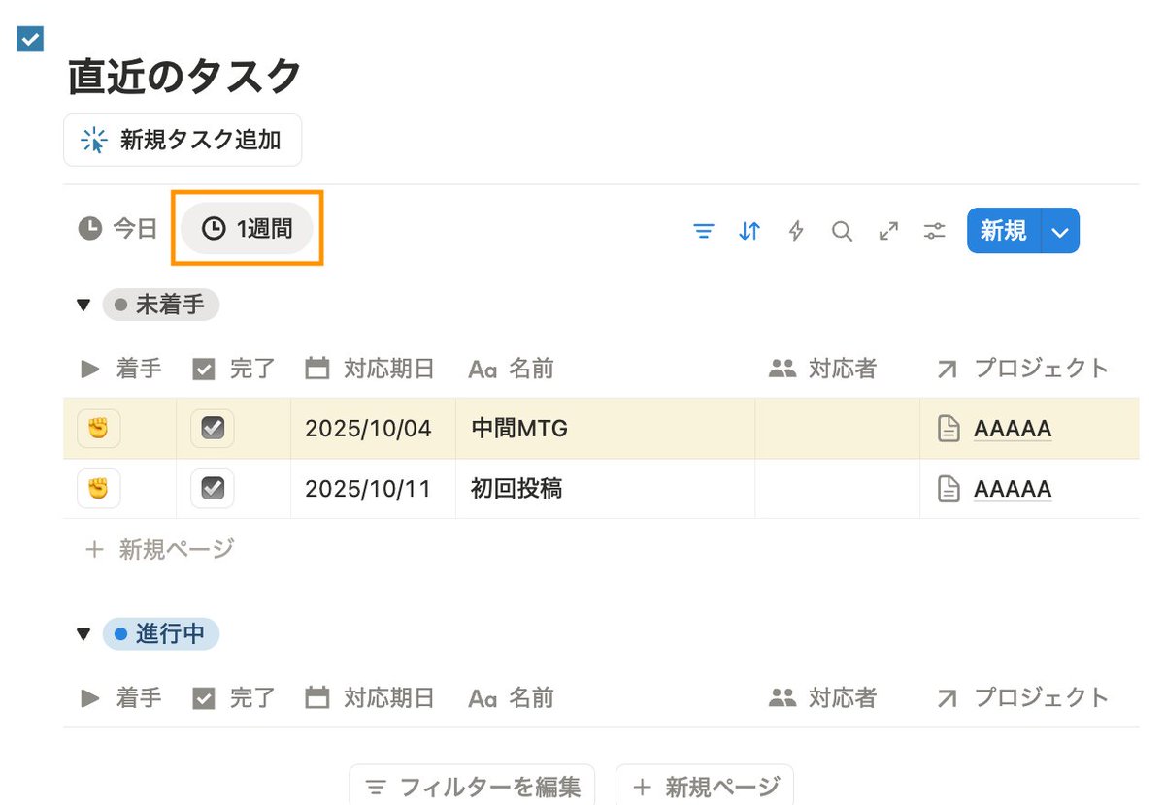Viewport: 1165px width, 805px height.
Task: Click the automations lightning bolt icon
Action: point(795,231)
